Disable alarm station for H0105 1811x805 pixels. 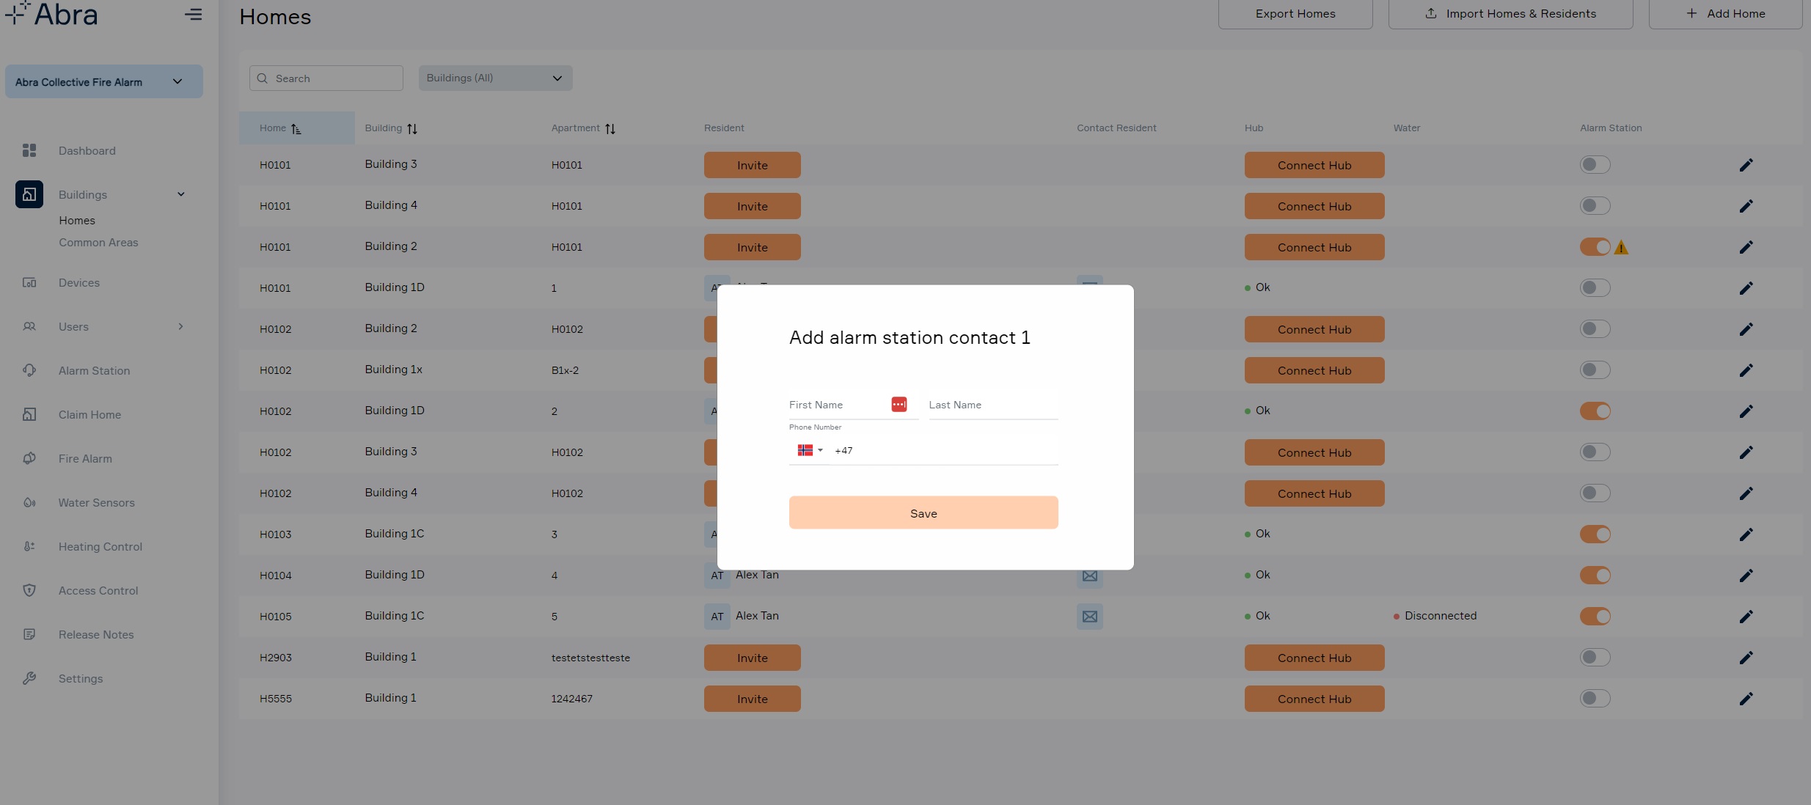coord(1595,617)
